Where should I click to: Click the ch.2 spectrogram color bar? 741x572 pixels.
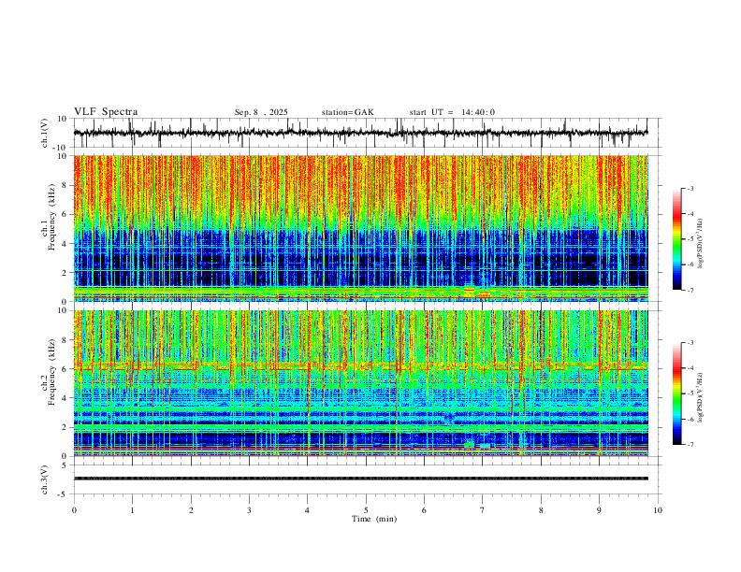pos(677,393)
